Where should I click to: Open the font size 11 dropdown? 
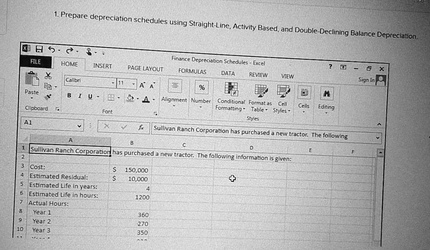[x=134, y=84]
